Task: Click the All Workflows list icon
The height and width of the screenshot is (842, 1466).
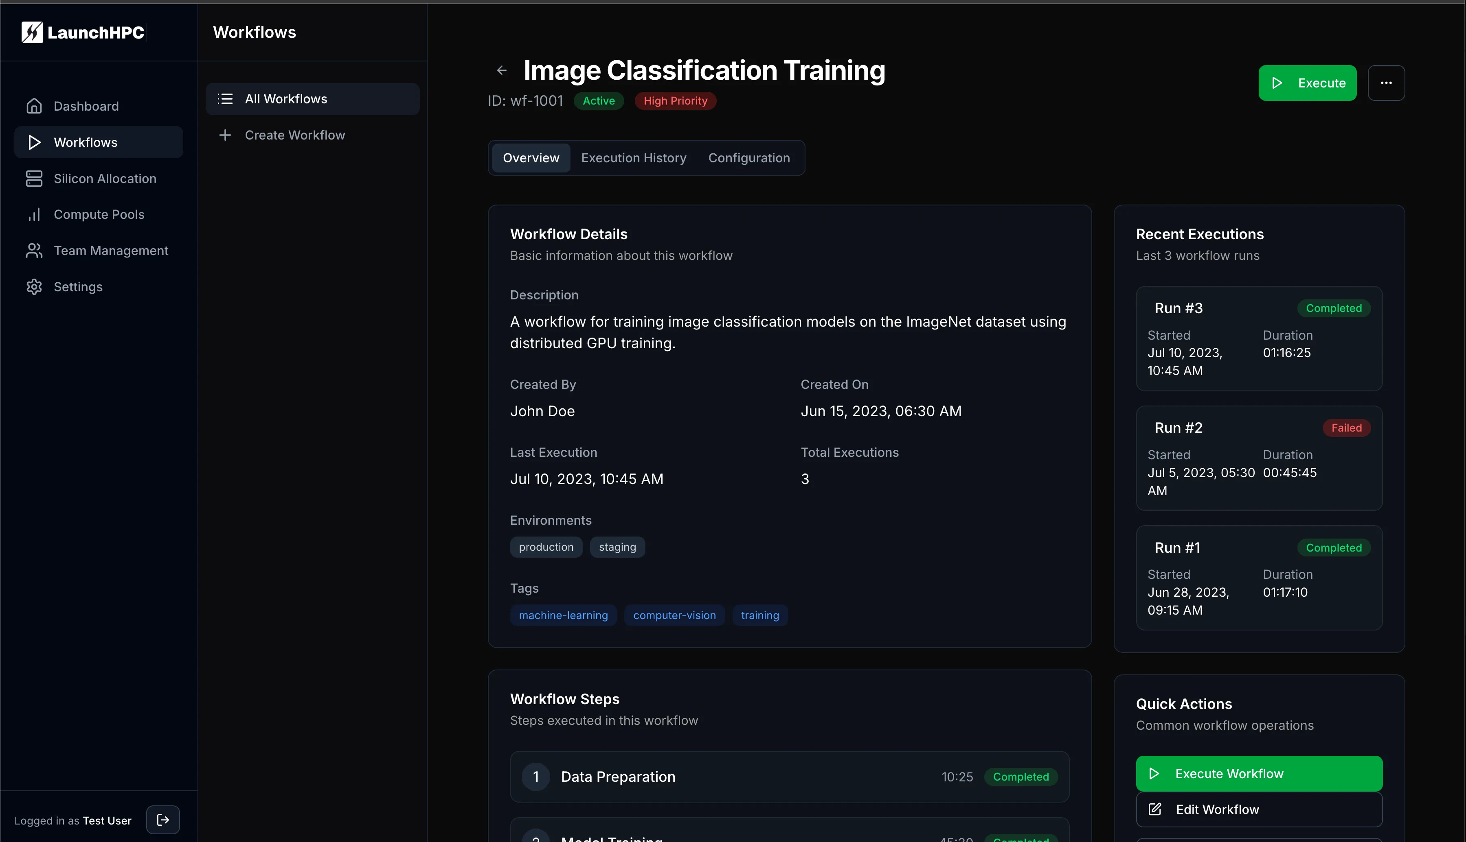Action: pos(224,98)
